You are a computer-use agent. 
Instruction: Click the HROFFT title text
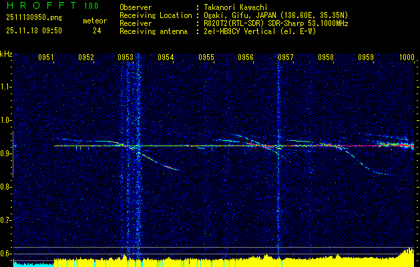(x=41, y=5)
